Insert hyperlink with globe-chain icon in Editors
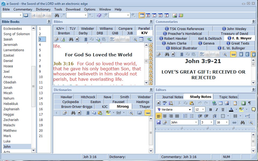This screenshot has height=161, width=258. [214, 103]
